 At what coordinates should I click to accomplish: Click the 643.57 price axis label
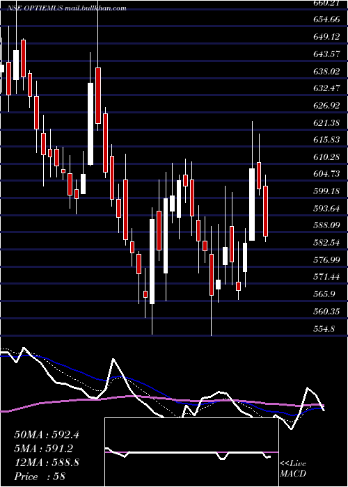click(x=326, y=54)
